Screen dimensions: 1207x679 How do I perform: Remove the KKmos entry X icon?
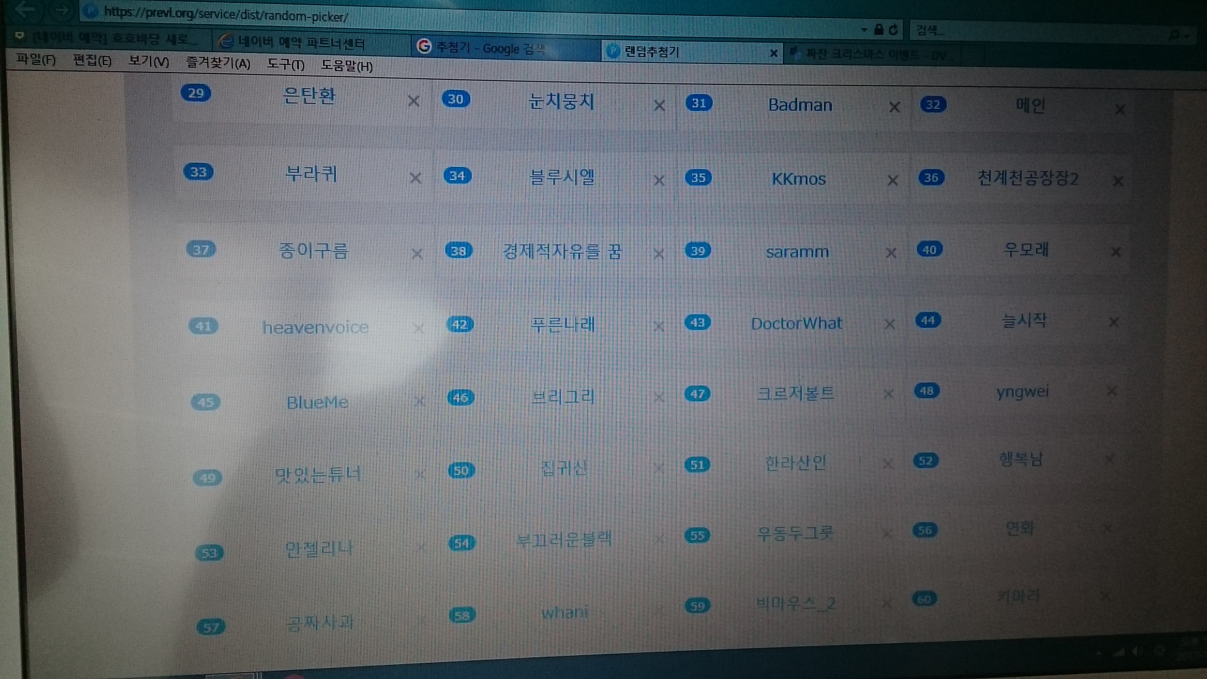(x=893, y=180)
